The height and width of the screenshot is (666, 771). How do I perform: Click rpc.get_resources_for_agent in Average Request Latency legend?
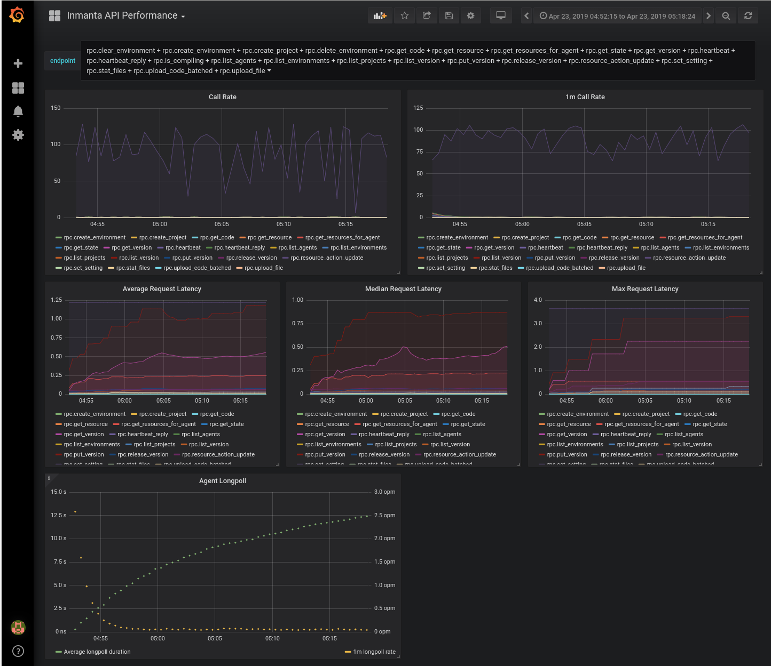click(159, 424)
